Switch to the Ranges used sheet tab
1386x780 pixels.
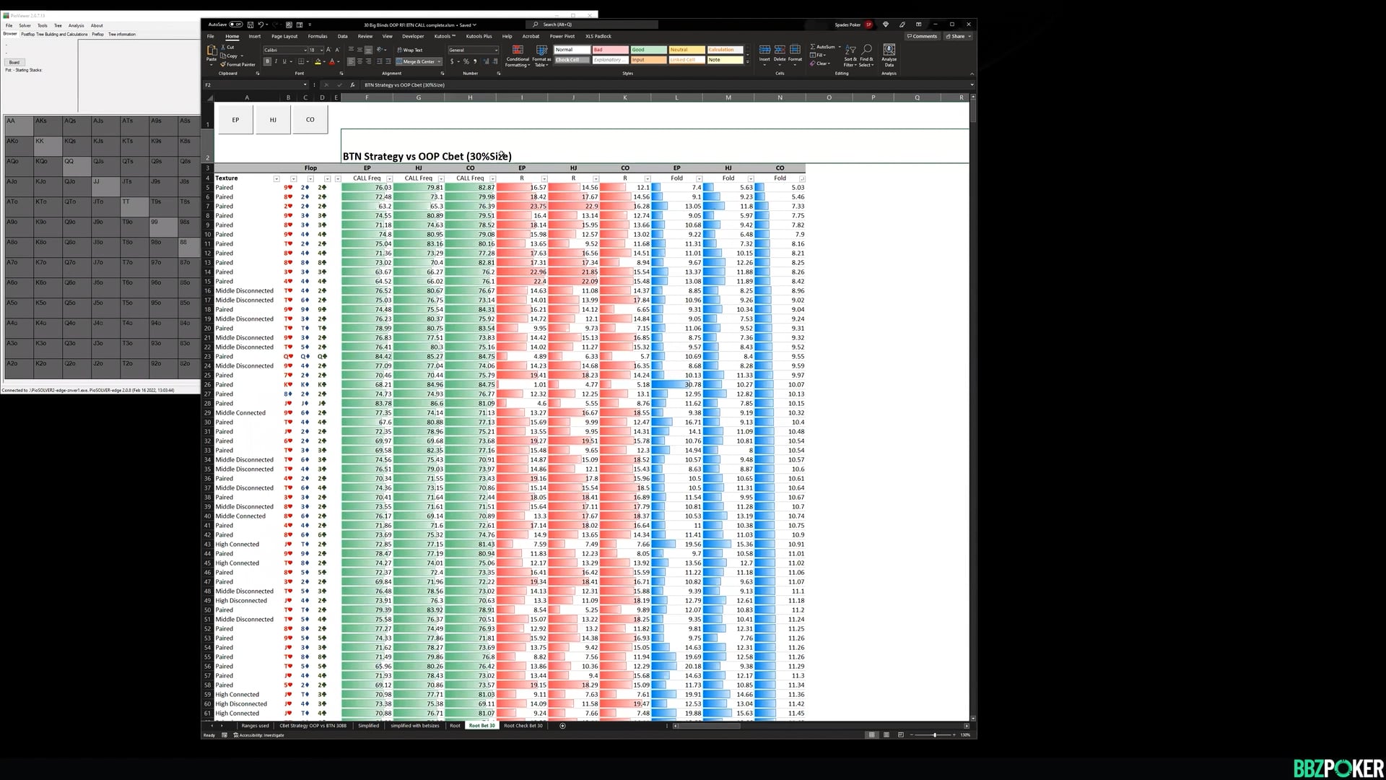pos(255,726)
